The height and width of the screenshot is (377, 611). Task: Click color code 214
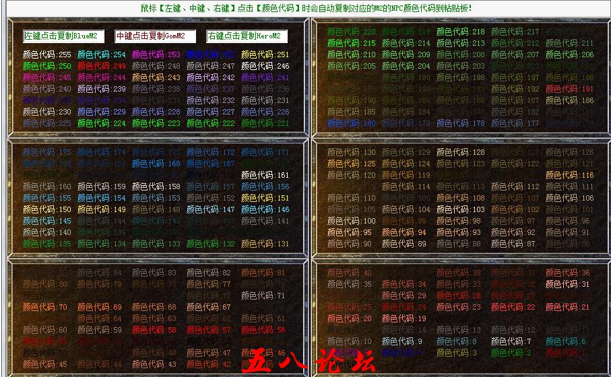click(x=406, y=43)
